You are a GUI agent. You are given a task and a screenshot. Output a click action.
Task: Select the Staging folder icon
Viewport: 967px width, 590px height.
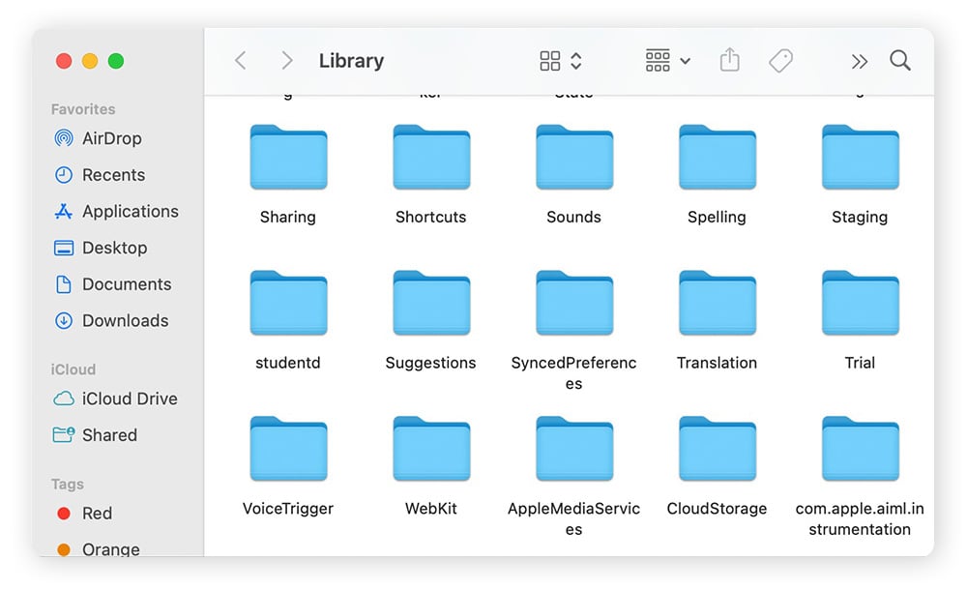point(861,158)
